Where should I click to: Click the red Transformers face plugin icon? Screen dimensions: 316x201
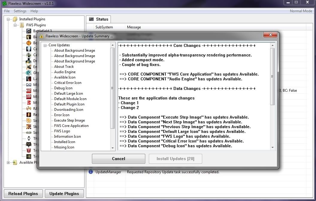click(29, 150)
